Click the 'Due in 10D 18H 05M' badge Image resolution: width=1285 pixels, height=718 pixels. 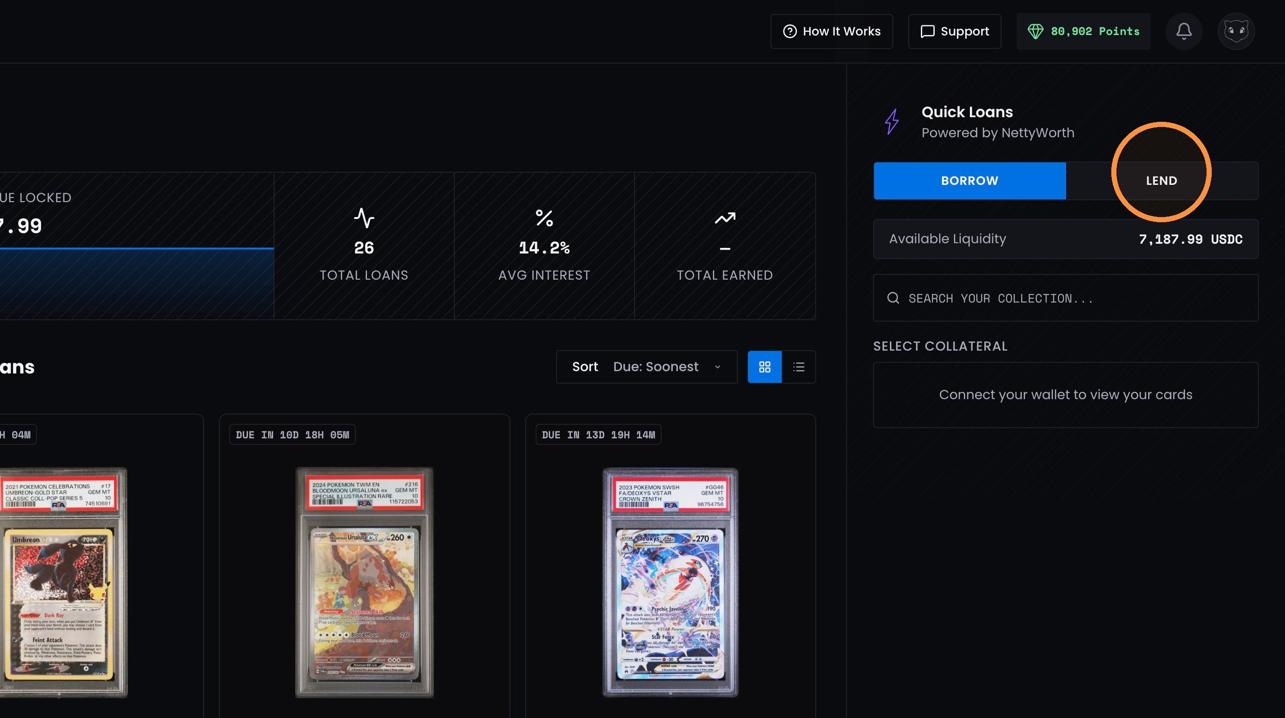click(292, 435)
